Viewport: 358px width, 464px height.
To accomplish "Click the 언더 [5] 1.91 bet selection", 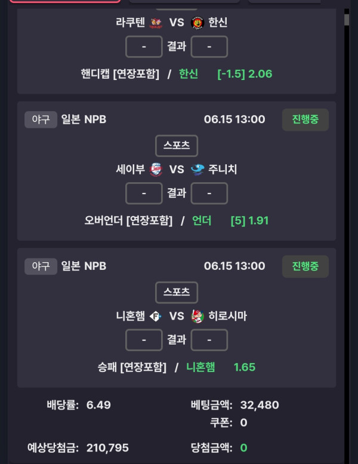I will click(x=230, y=220).
